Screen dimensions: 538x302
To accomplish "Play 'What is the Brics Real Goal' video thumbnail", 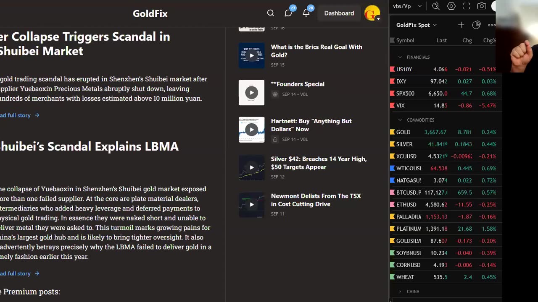I will [x=252, y=55].
